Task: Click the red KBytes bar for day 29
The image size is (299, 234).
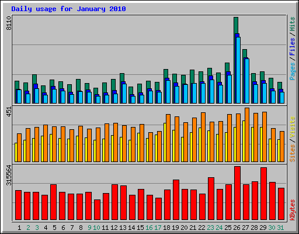Action: pos(263,194)
